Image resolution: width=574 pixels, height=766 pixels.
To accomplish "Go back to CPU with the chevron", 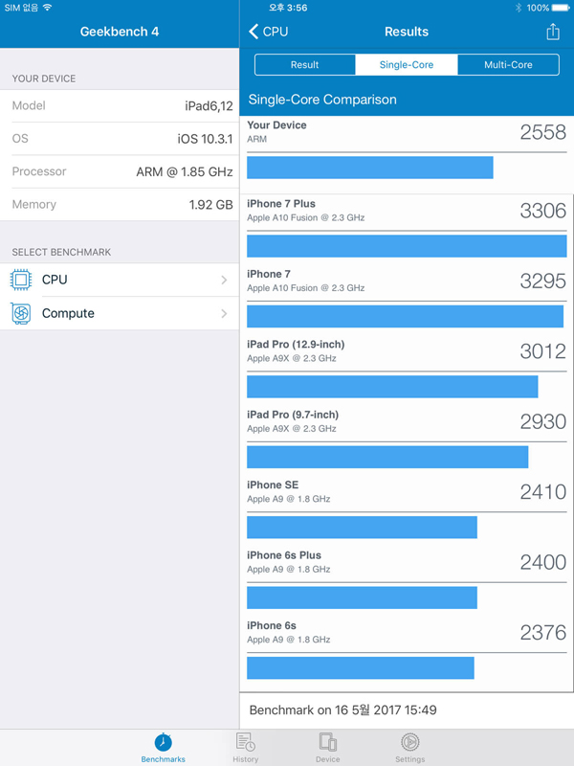I will 269,32.
